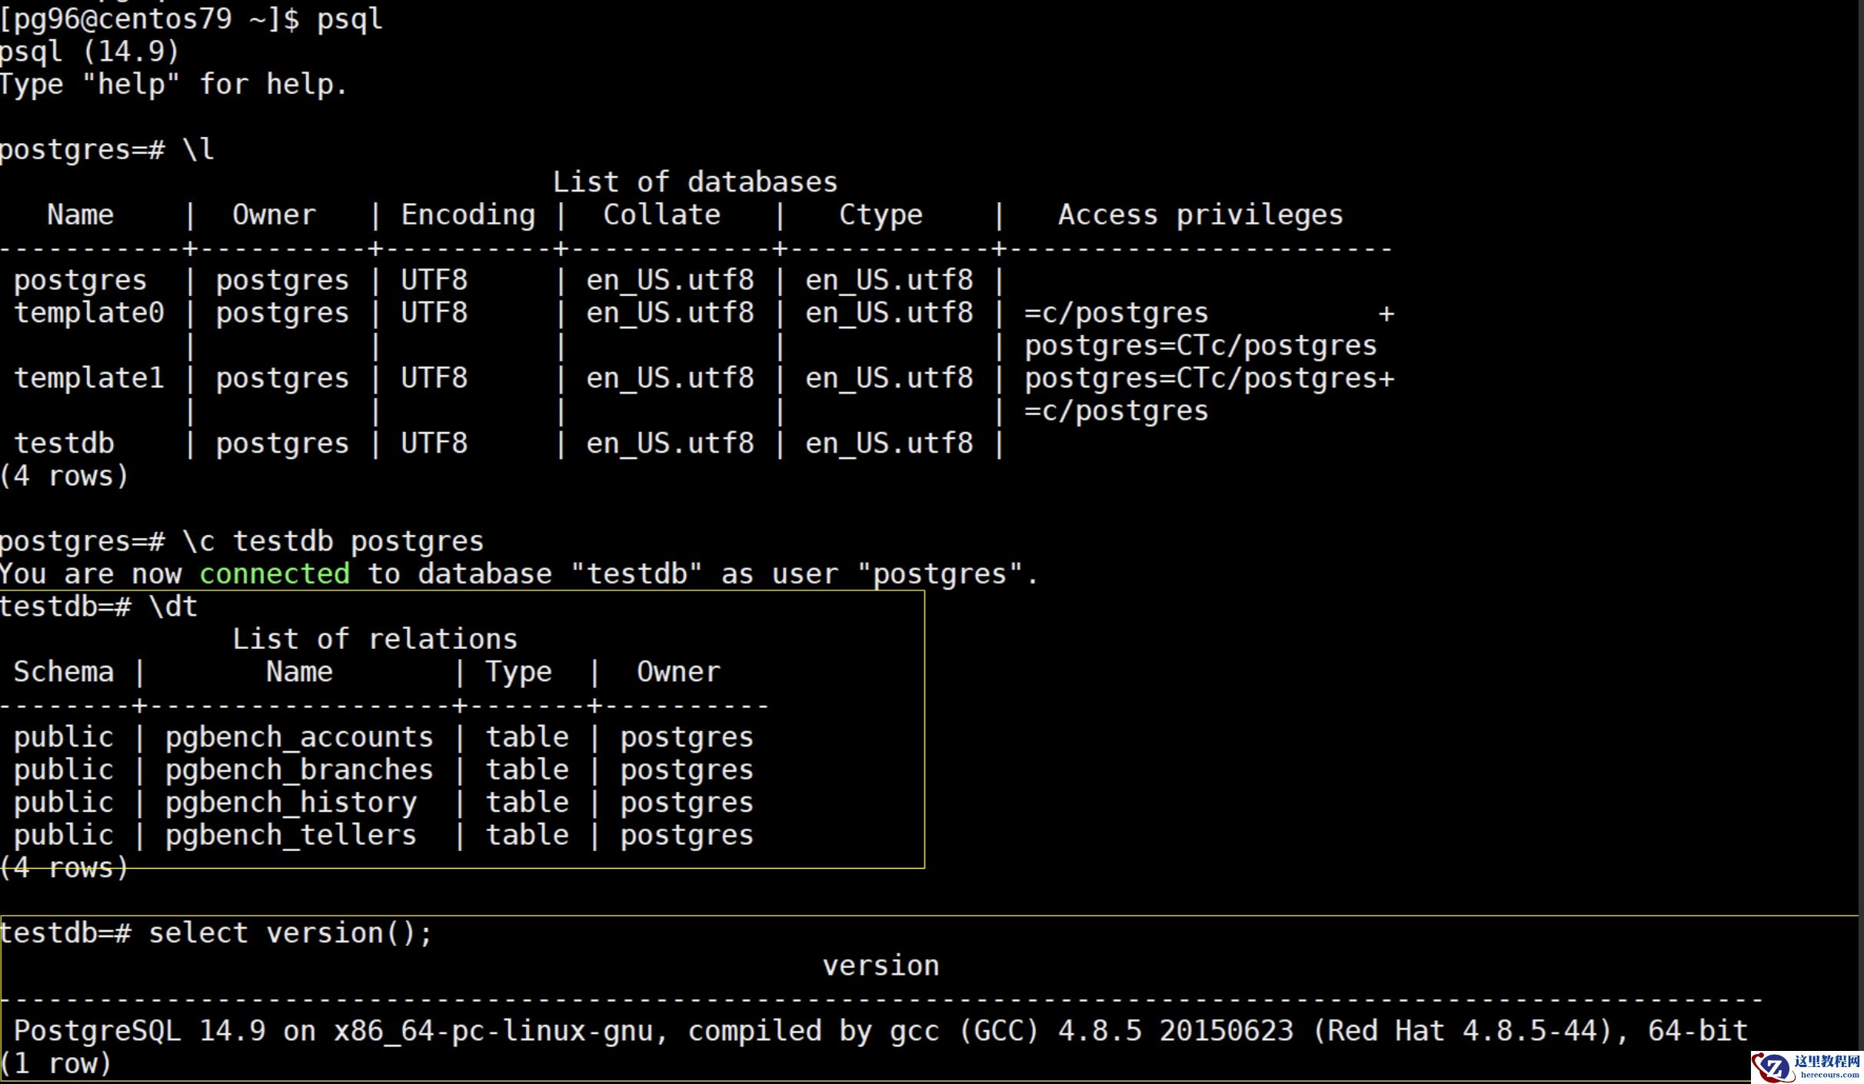
Task: Click 'pgbench_tellers' table name
Action: 291,835
